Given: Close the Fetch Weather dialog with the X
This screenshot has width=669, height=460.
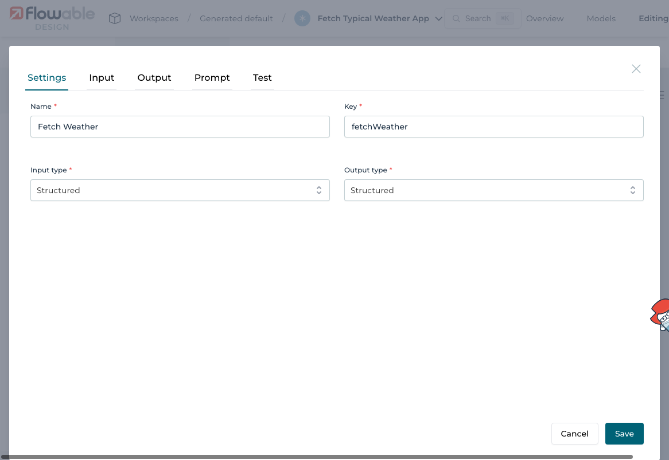Looking at the screenshot, I should coord(636,68).
